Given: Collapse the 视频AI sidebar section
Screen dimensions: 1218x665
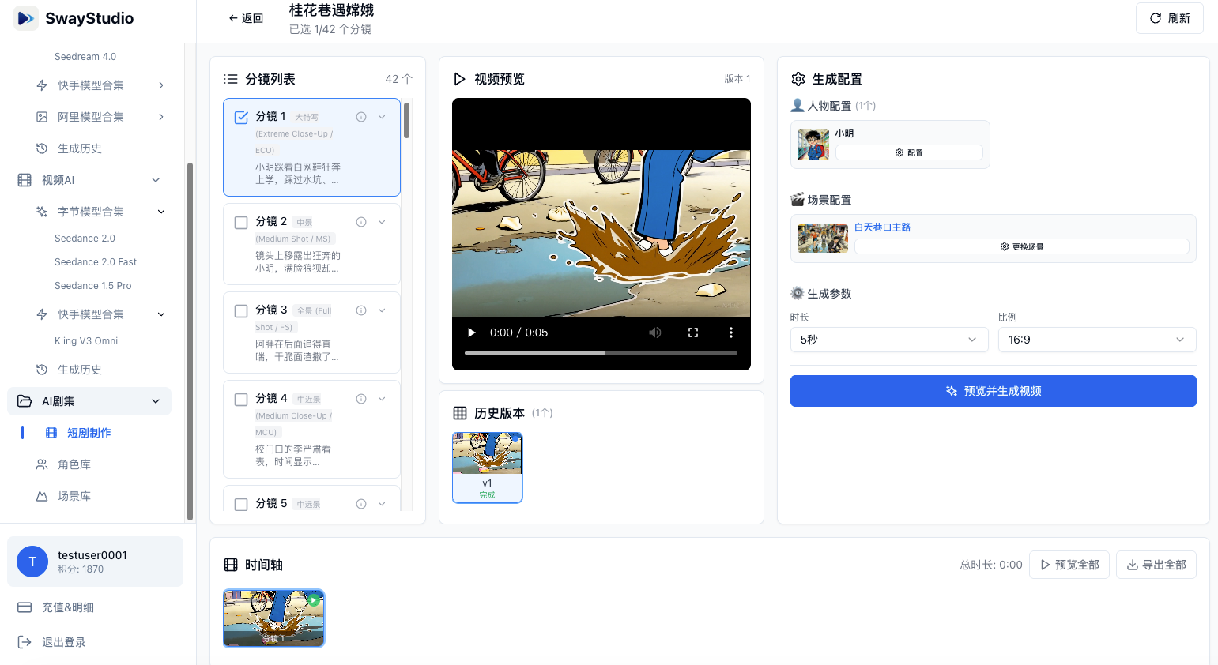Looking at the screenshot, I should click(x=156, y=180).
